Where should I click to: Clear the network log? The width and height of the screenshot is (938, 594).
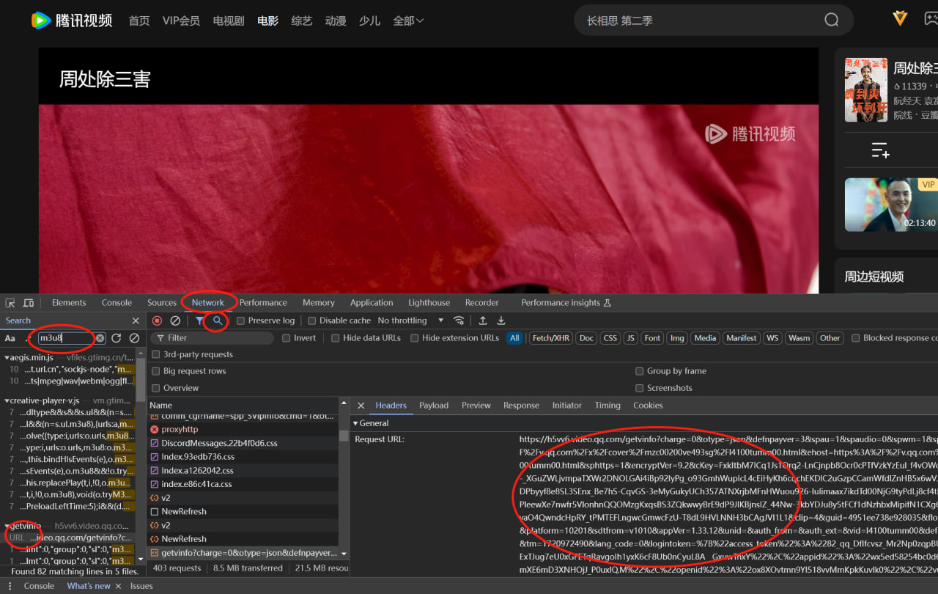175,320
